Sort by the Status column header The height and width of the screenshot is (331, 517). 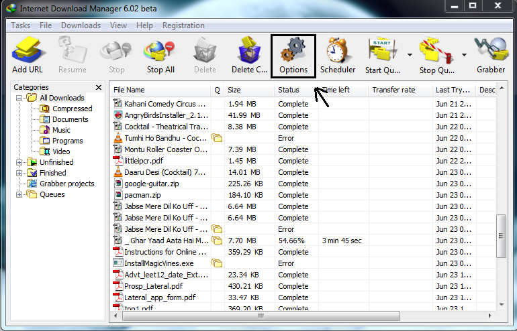click(x=296, y=90)
